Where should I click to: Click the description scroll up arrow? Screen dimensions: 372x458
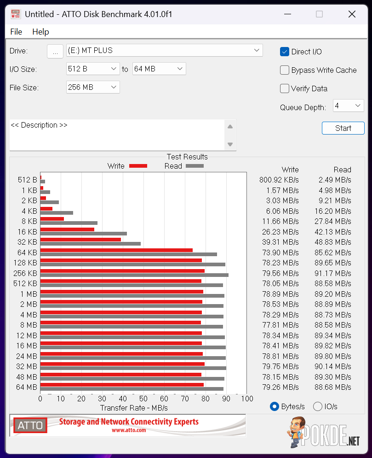(230, 126)
